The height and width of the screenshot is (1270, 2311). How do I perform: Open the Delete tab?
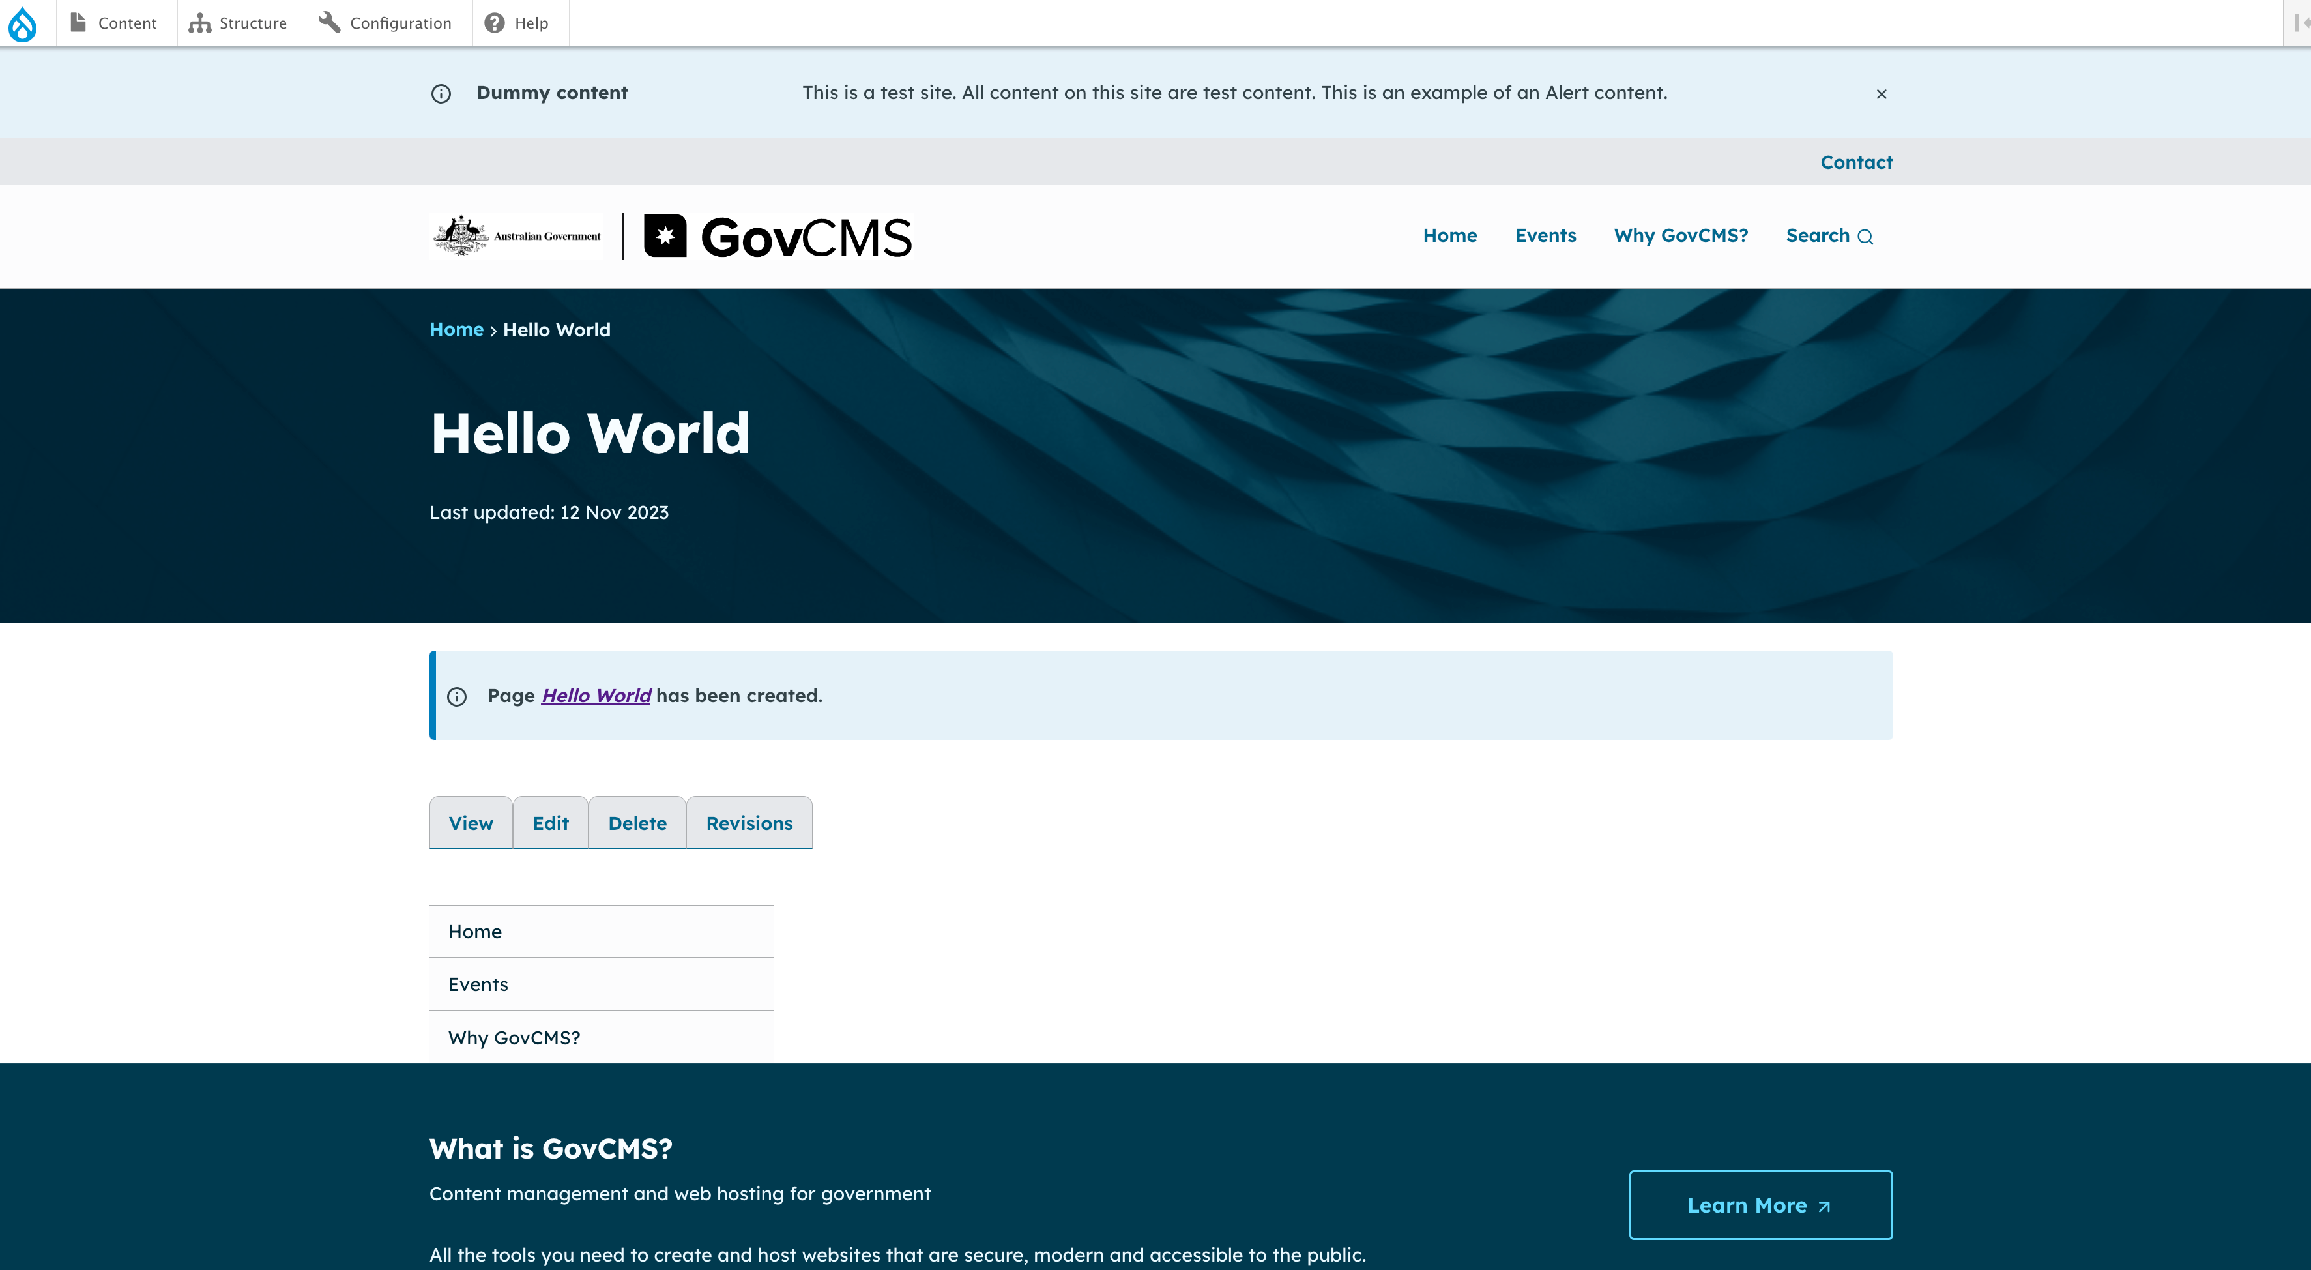[x=637, y=823]
